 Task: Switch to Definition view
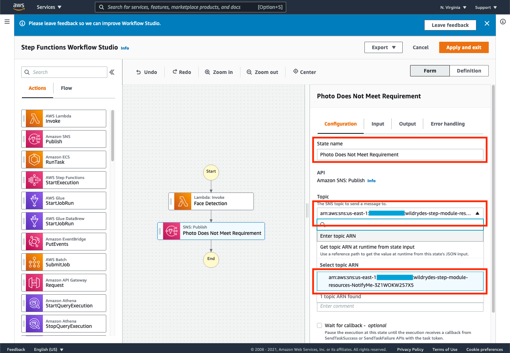point(469,71)
